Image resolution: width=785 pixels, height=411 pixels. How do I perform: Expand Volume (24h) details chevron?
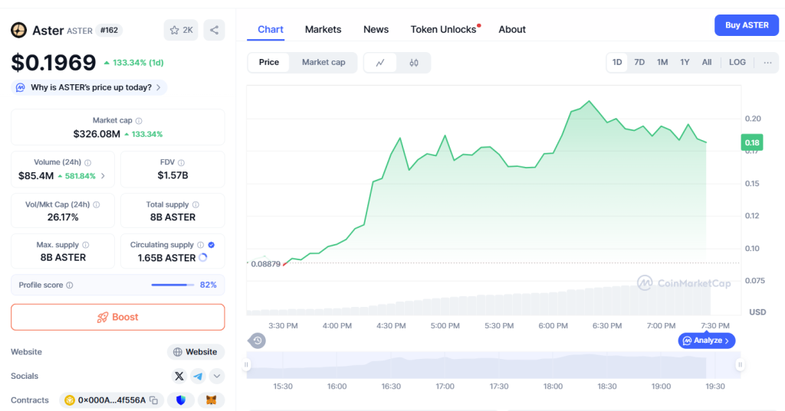coord(103,176)
